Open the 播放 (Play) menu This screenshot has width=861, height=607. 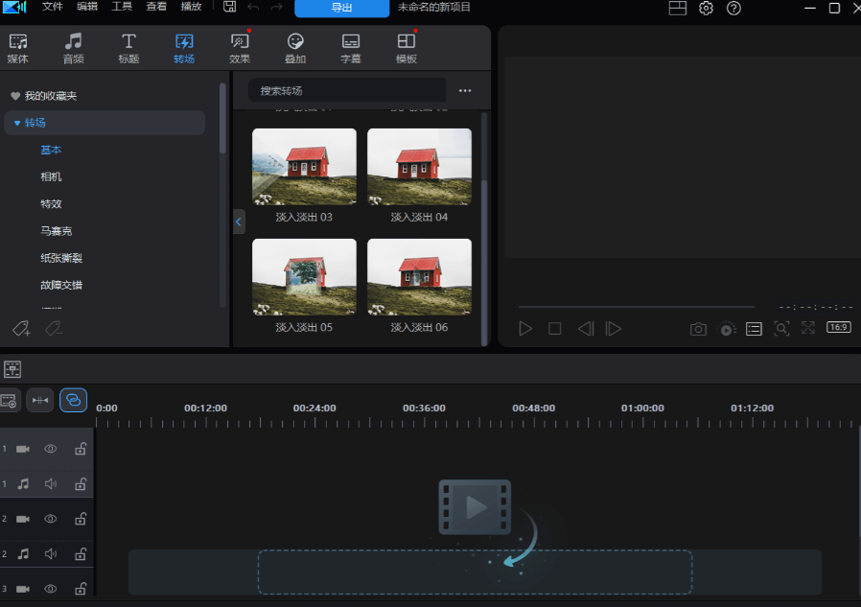pyautogui.click(x=191, y=7)
